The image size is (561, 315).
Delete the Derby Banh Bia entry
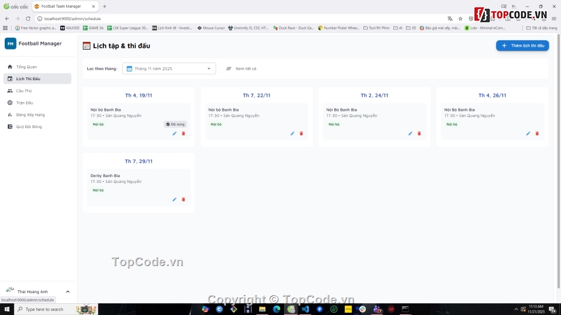coord(184,199)
